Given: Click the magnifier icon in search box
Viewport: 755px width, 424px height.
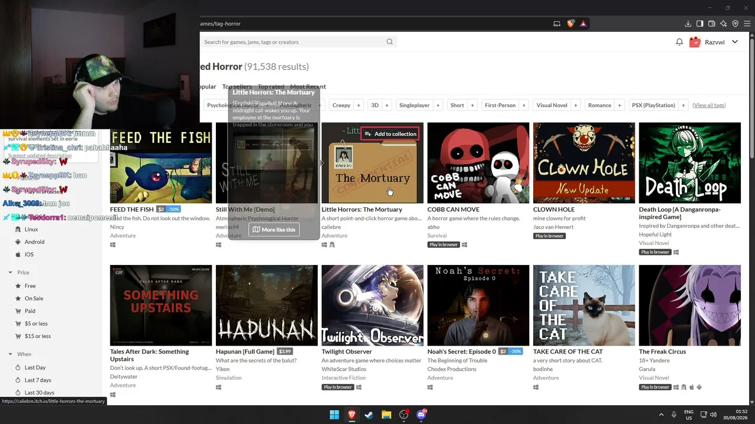Looking at the screenshot, I should (x=389, y=42).
